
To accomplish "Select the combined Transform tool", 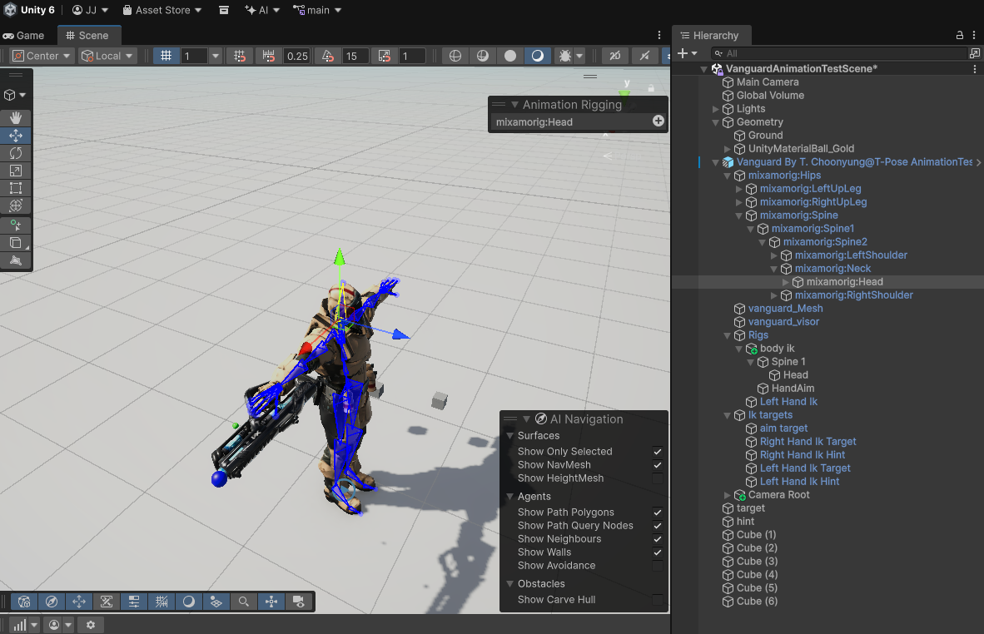I will coord(16,205).
